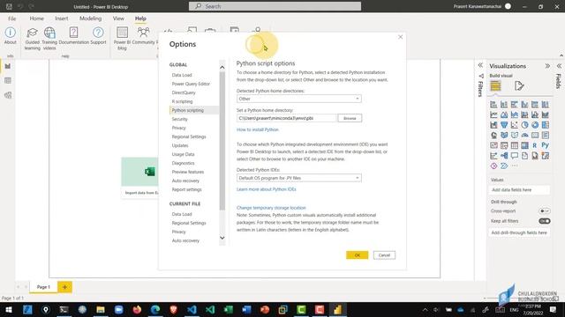Collapse the Visualizations pane arrow
The height and width of the screenshot is (317, 565).
tap(547, 66)
